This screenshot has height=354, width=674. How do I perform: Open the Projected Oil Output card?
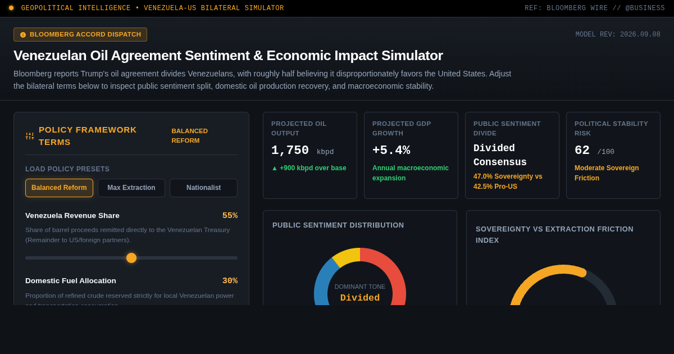pyautogui.click(x=310, y=155)
